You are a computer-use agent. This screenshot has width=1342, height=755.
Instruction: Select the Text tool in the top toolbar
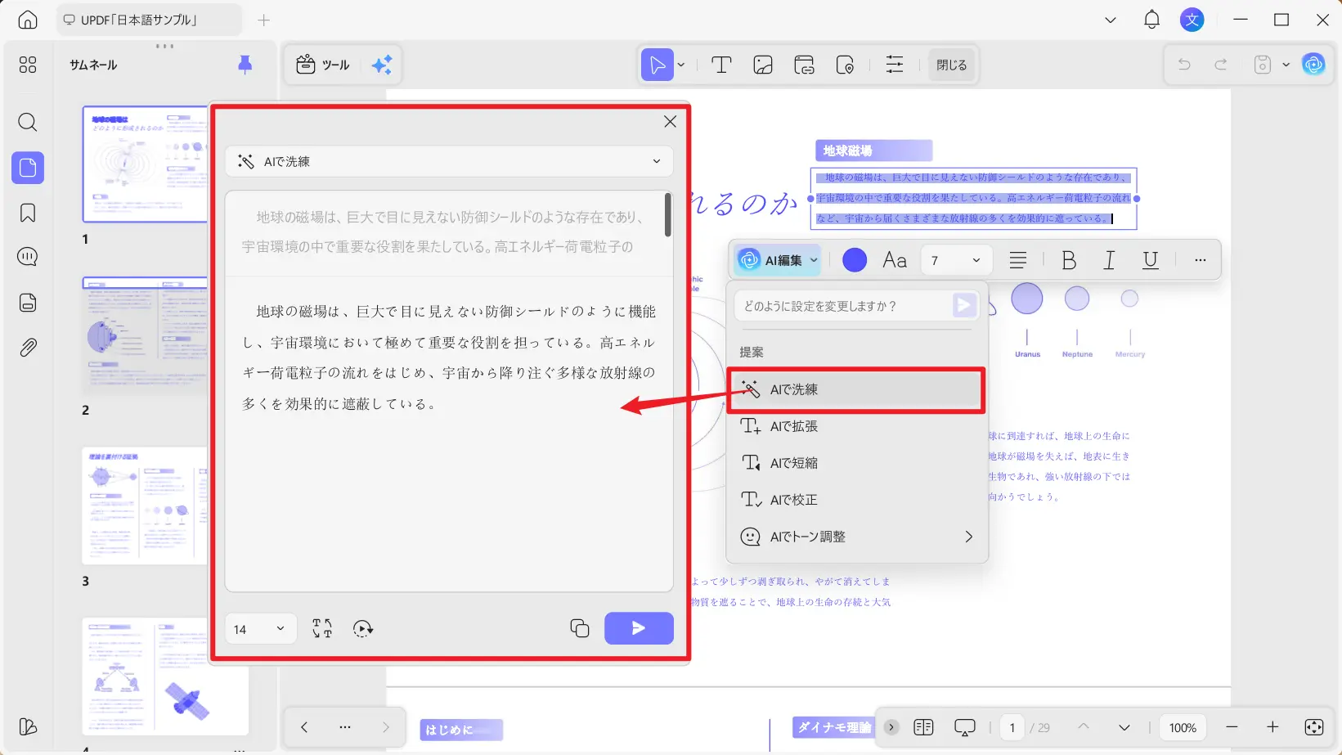pyautogui.click(x=720, y=65)
